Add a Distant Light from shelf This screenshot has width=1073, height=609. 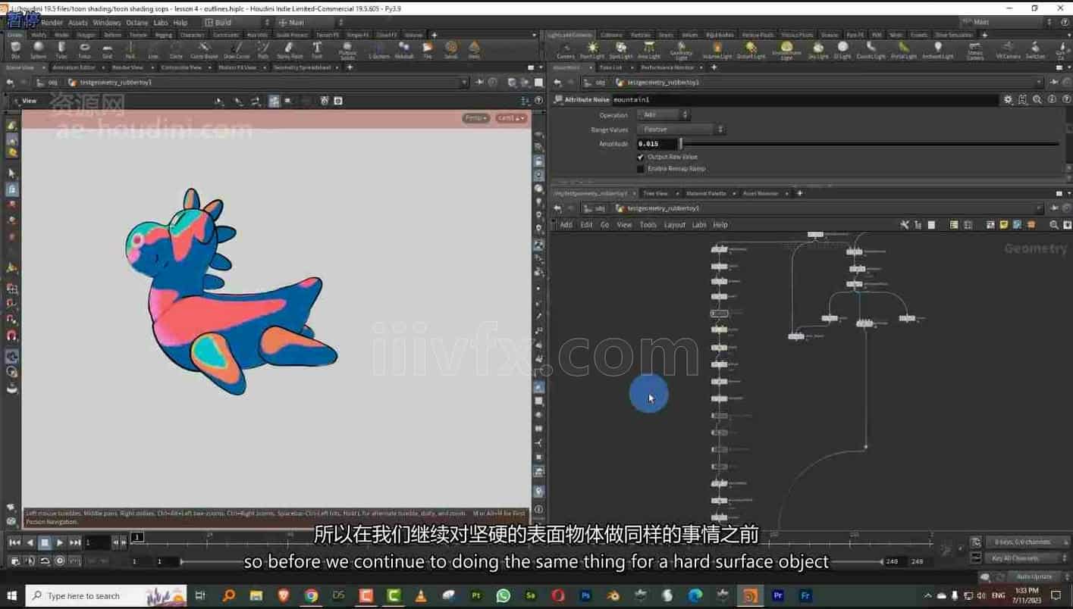pos(751,51)
